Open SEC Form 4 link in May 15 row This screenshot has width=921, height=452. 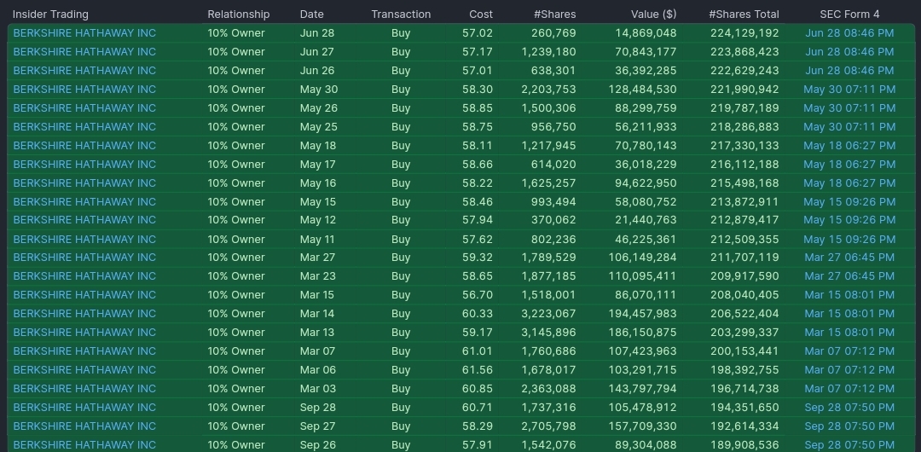tap(849, 201)
